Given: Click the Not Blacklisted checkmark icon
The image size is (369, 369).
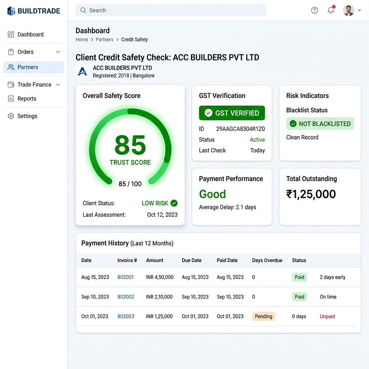Looking at the screenshot, I should point(293,124).
